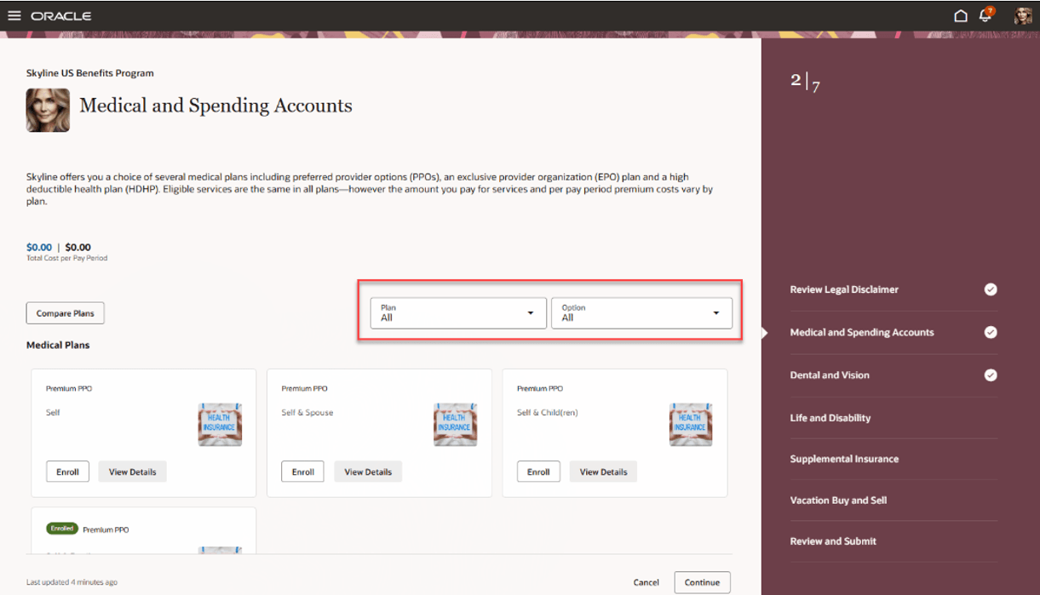Image resolution: width=1040 pixels, height=595 pixels.
Task: Open the home icon in the header
Action: pyautogui.click(x=961, y=15)
